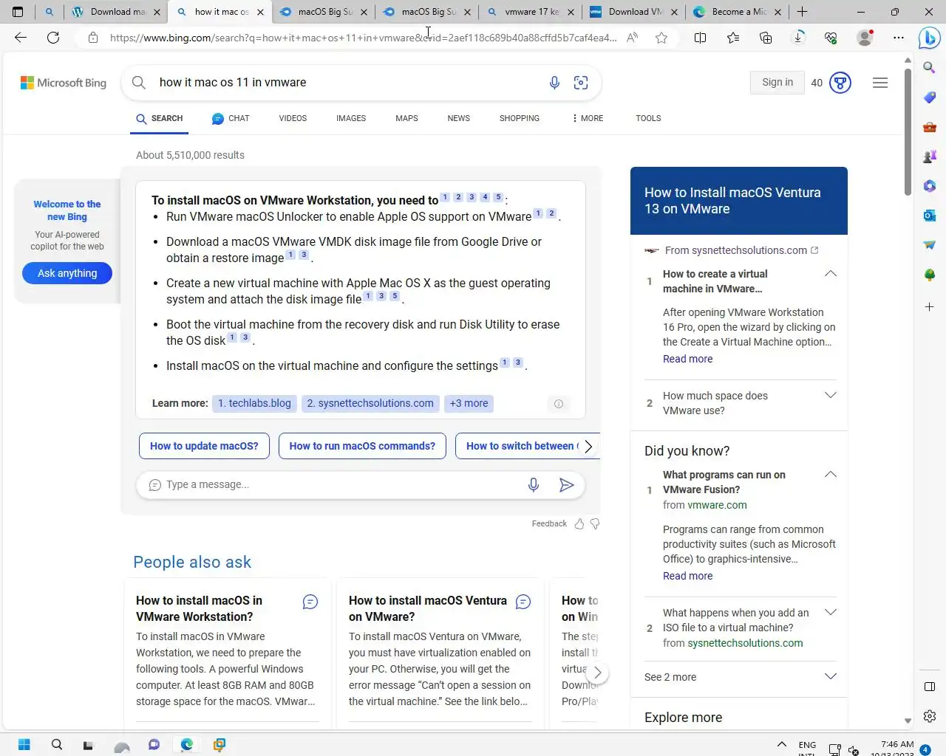Click Read more under VMware Workstation 16 Pro text
946x756 pixels.
coord(688,359)
